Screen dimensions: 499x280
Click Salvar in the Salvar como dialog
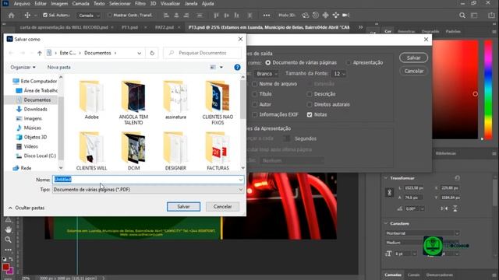point(184,207)
